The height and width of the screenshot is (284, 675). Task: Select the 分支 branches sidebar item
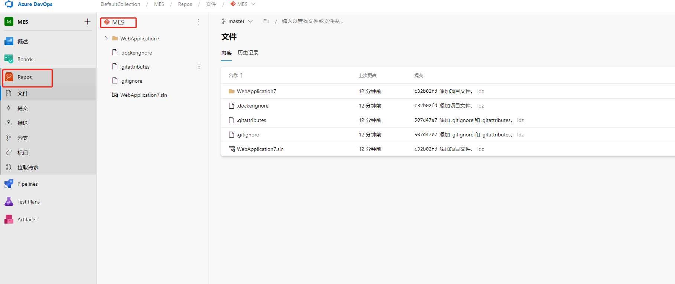pos(48,138)
